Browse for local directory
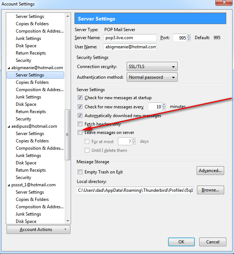The height and width of the screenshot is (254, 234). pos(210,190)
